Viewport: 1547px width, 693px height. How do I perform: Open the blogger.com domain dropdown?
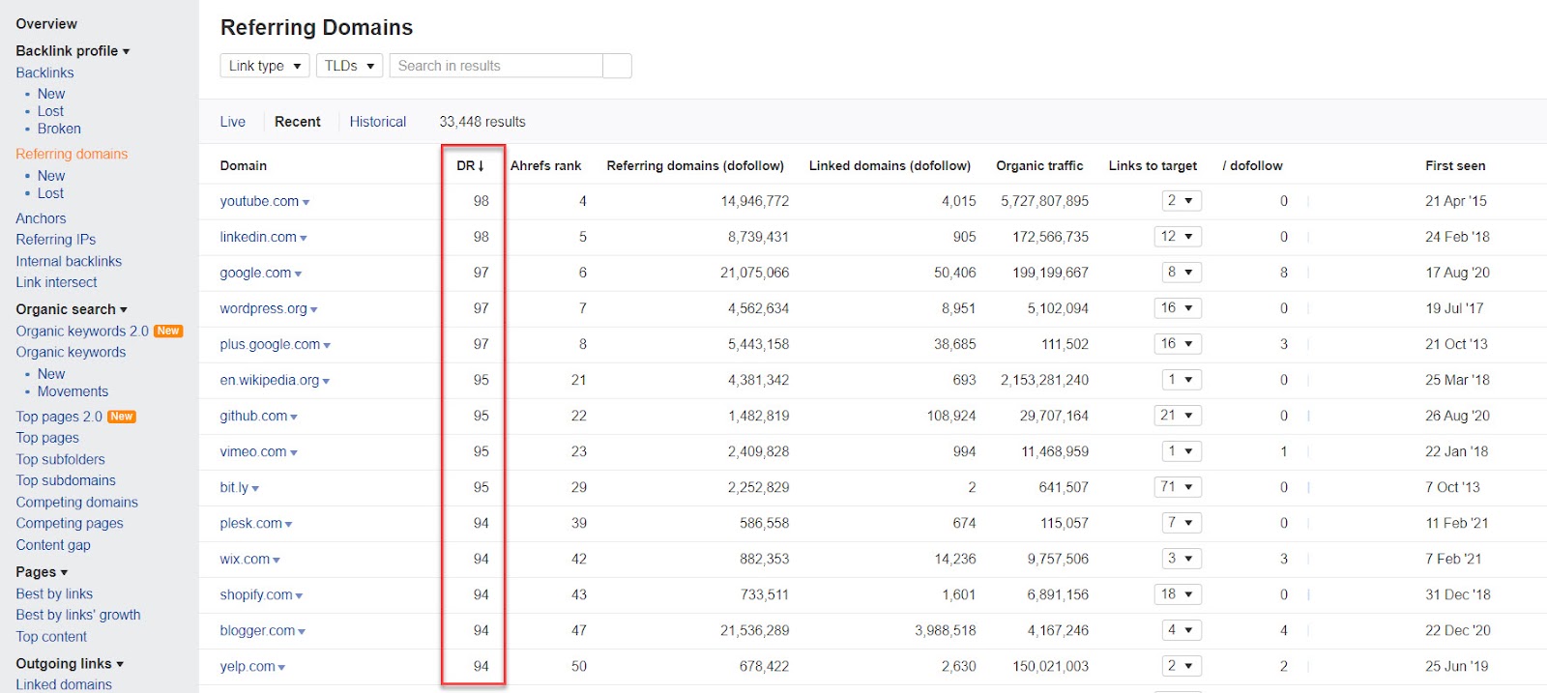[302, 631]
